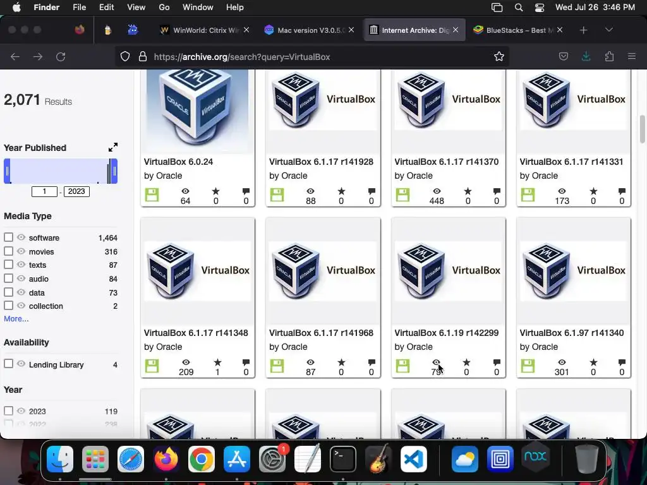This screenshot has width=647, height=485.
Task: Click the Firefox View pinned icon
Action: 80,30
